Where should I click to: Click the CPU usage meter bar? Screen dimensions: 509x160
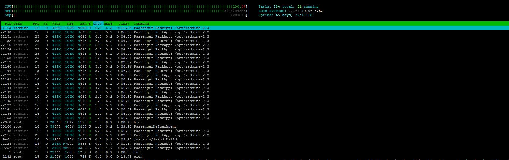click(126, 6)
